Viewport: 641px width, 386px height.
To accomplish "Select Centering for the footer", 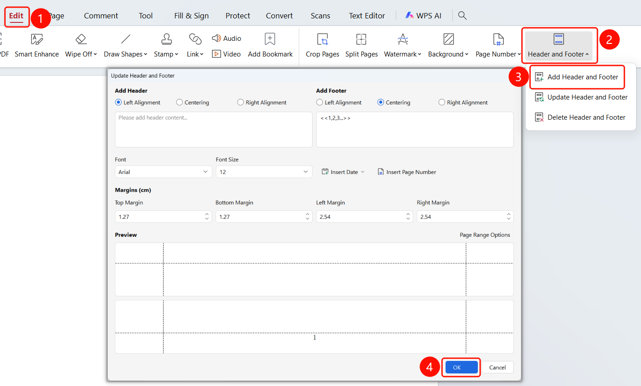I will click(394, 103).
